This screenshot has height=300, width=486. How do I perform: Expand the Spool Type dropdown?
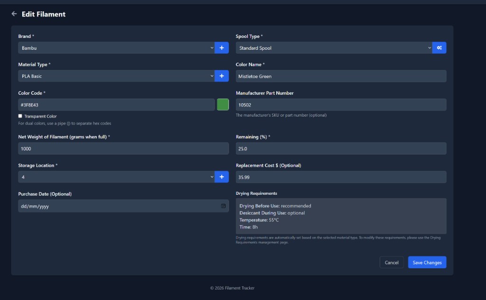click(334, 48)
